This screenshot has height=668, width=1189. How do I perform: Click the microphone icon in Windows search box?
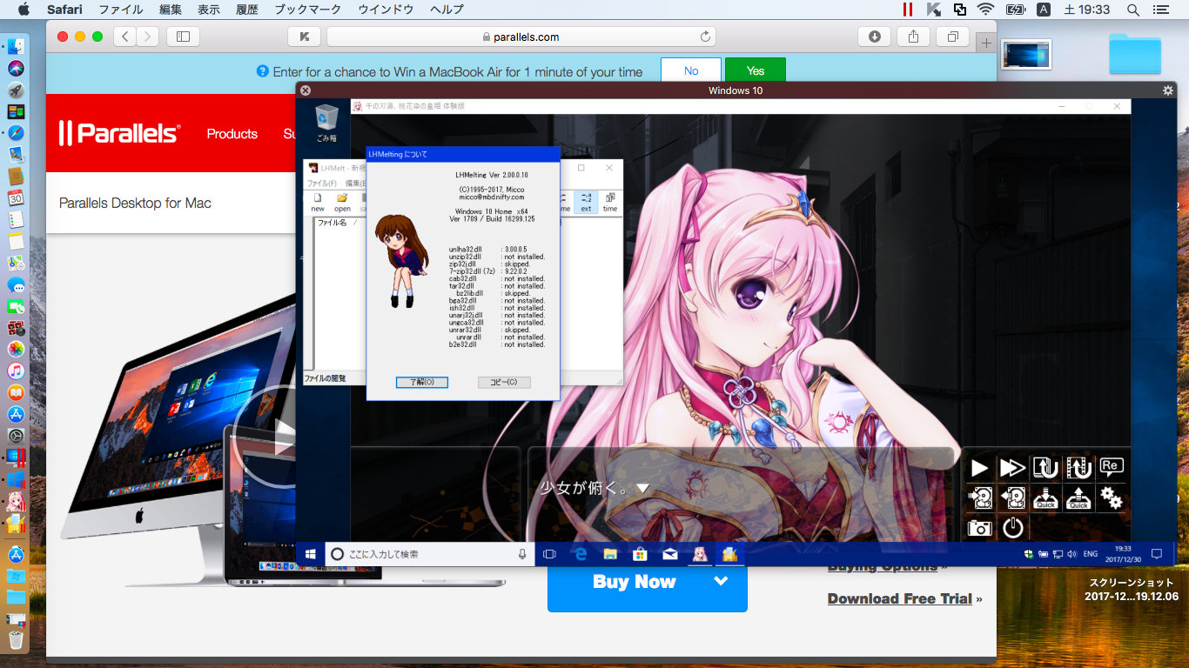[x=522, y=554]
